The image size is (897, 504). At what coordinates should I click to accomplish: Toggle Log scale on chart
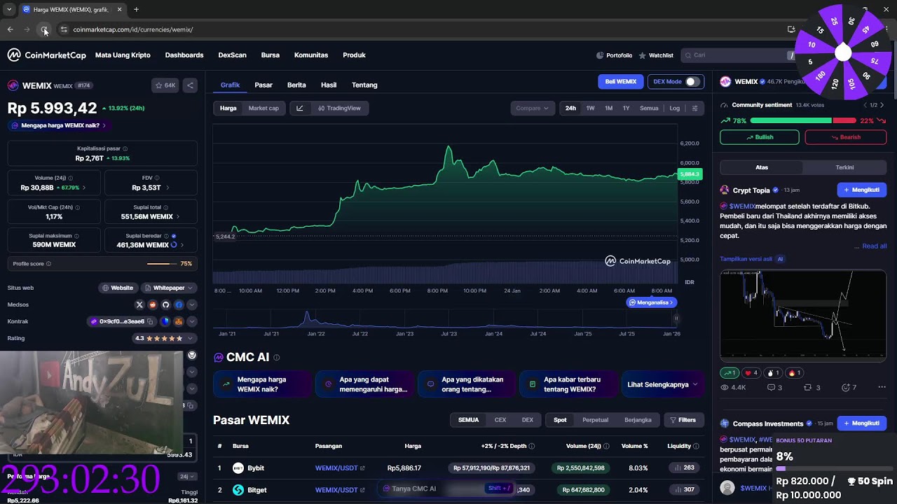click(x=674, y=108)
